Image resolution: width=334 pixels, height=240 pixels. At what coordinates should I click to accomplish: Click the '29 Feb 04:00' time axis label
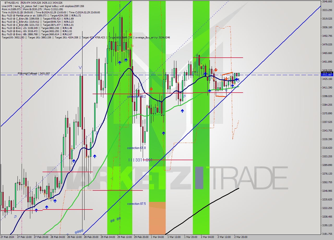click(108, 237)
